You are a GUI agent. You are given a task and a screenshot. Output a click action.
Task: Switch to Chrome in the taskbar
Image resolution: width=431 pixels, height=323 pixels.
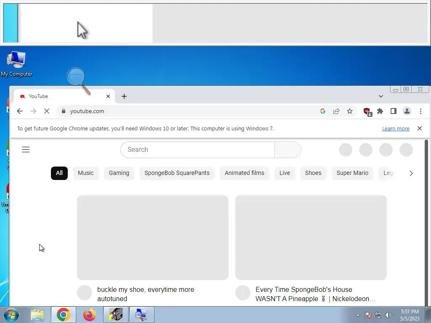64,315
